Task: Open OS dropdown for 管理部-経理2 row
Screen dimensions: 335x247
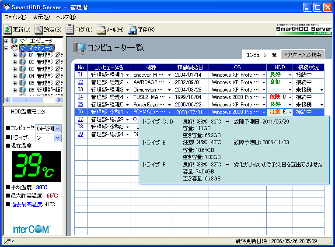Action: click(x=264, y=82)
